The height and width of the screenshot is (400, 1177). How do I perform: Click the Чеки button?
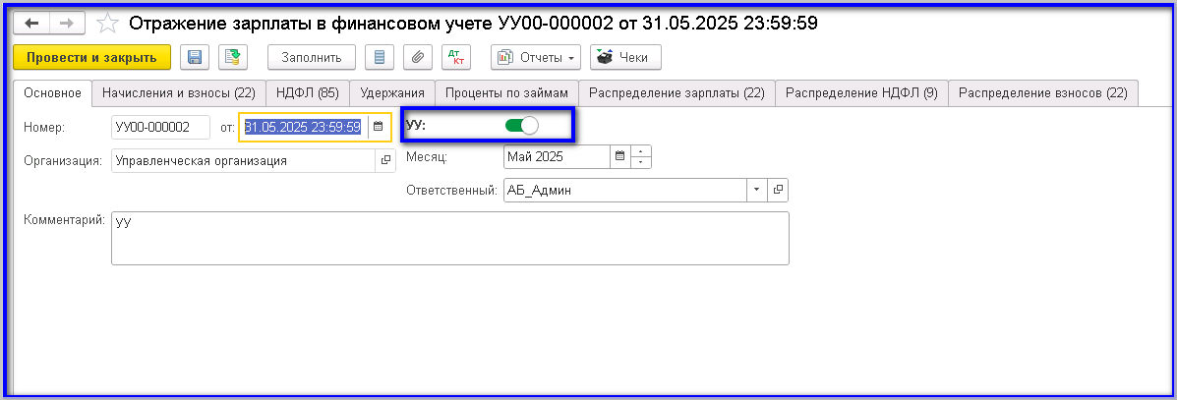[625, 58]
